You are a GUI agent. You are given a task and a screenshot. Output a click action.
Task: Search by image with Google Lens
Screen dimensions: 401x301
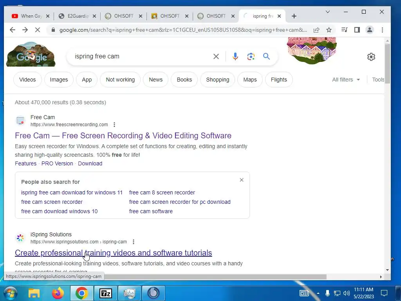[x=251, y=56]
